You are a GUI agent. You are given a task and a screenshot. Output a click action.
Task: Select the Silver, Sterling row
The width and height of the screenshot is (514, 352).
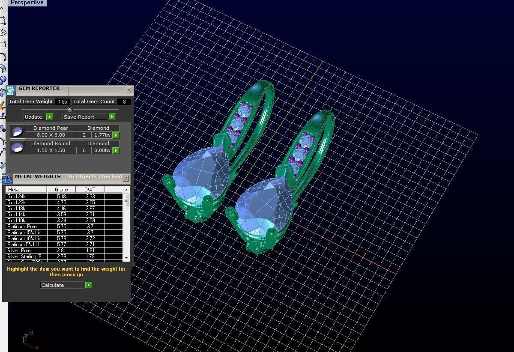[x=64, y=257]
